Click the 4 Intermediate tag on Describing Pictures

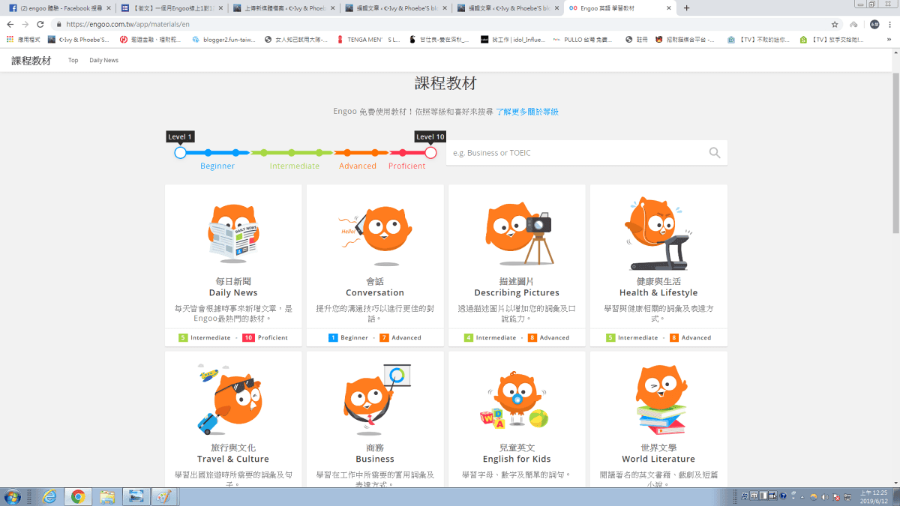click(x=490, y=337)
